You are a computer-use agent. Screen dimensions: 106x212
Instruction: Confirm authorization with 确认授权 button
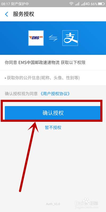pyautogui.click(x=52, y=113)
